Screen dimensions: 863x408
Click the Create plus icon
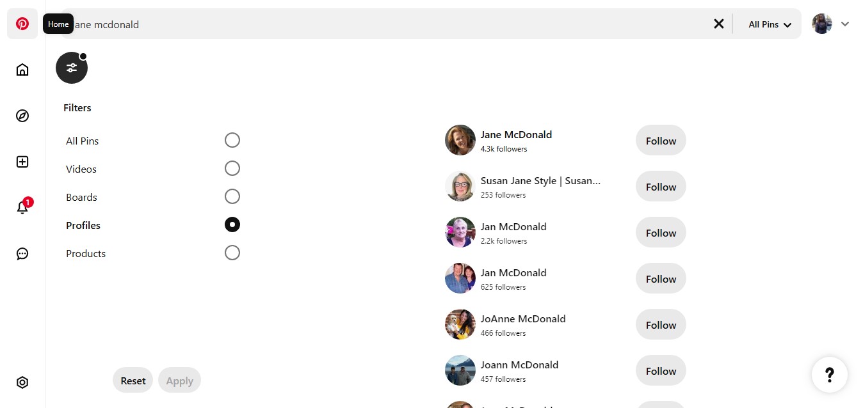(x=22, y=162)
